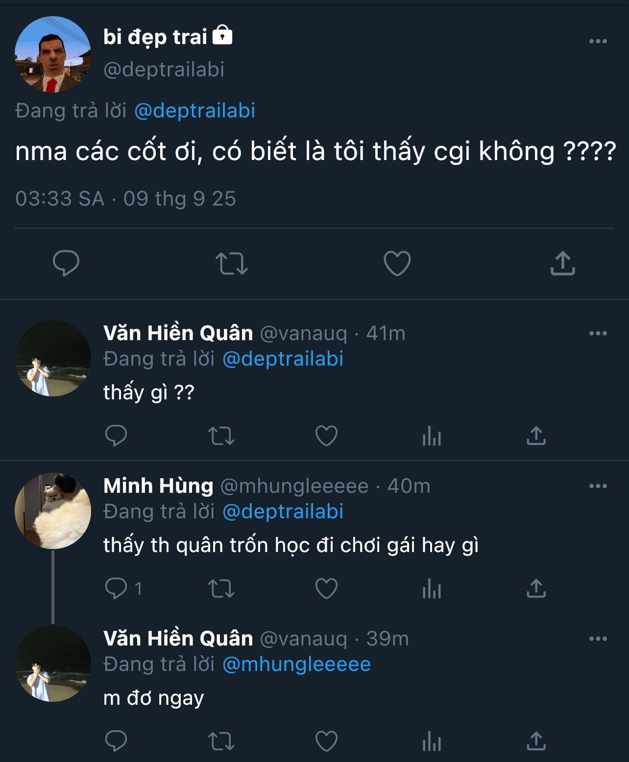Screen dimensions: 629x762
Task: Open Văn Hiền Quân's profile name at 41m reply
Action: pyautogui.click(x=178, y=333)
